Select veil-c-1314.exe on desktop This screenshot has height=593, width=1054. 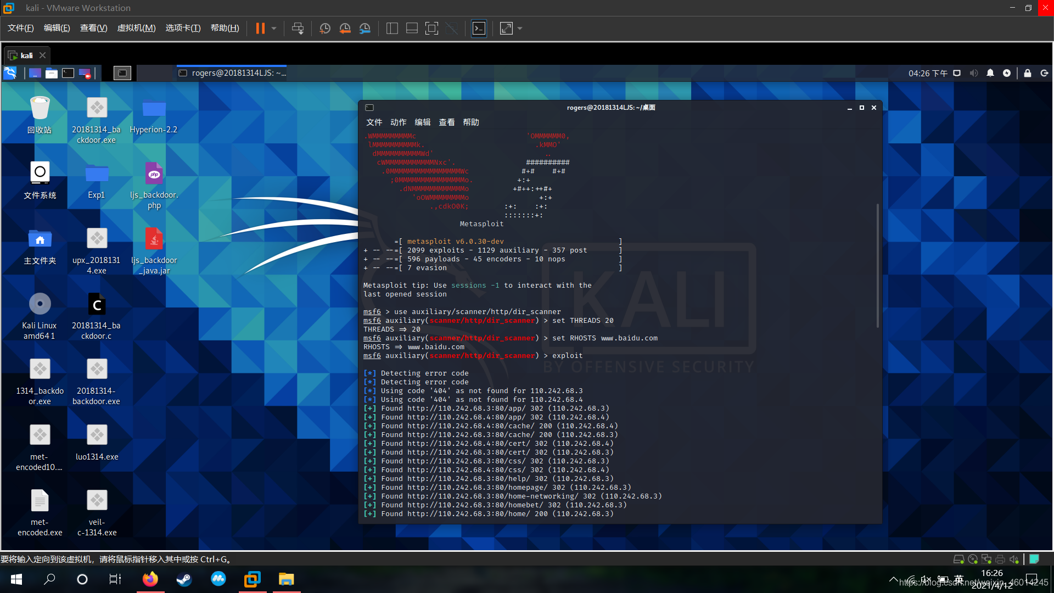97,513
